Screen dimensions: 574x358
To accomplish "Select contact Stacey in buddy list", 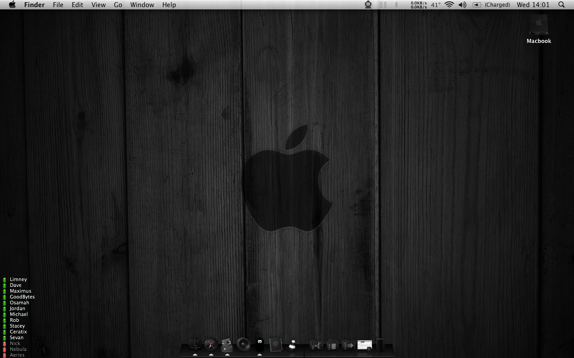I will point(17,326).
